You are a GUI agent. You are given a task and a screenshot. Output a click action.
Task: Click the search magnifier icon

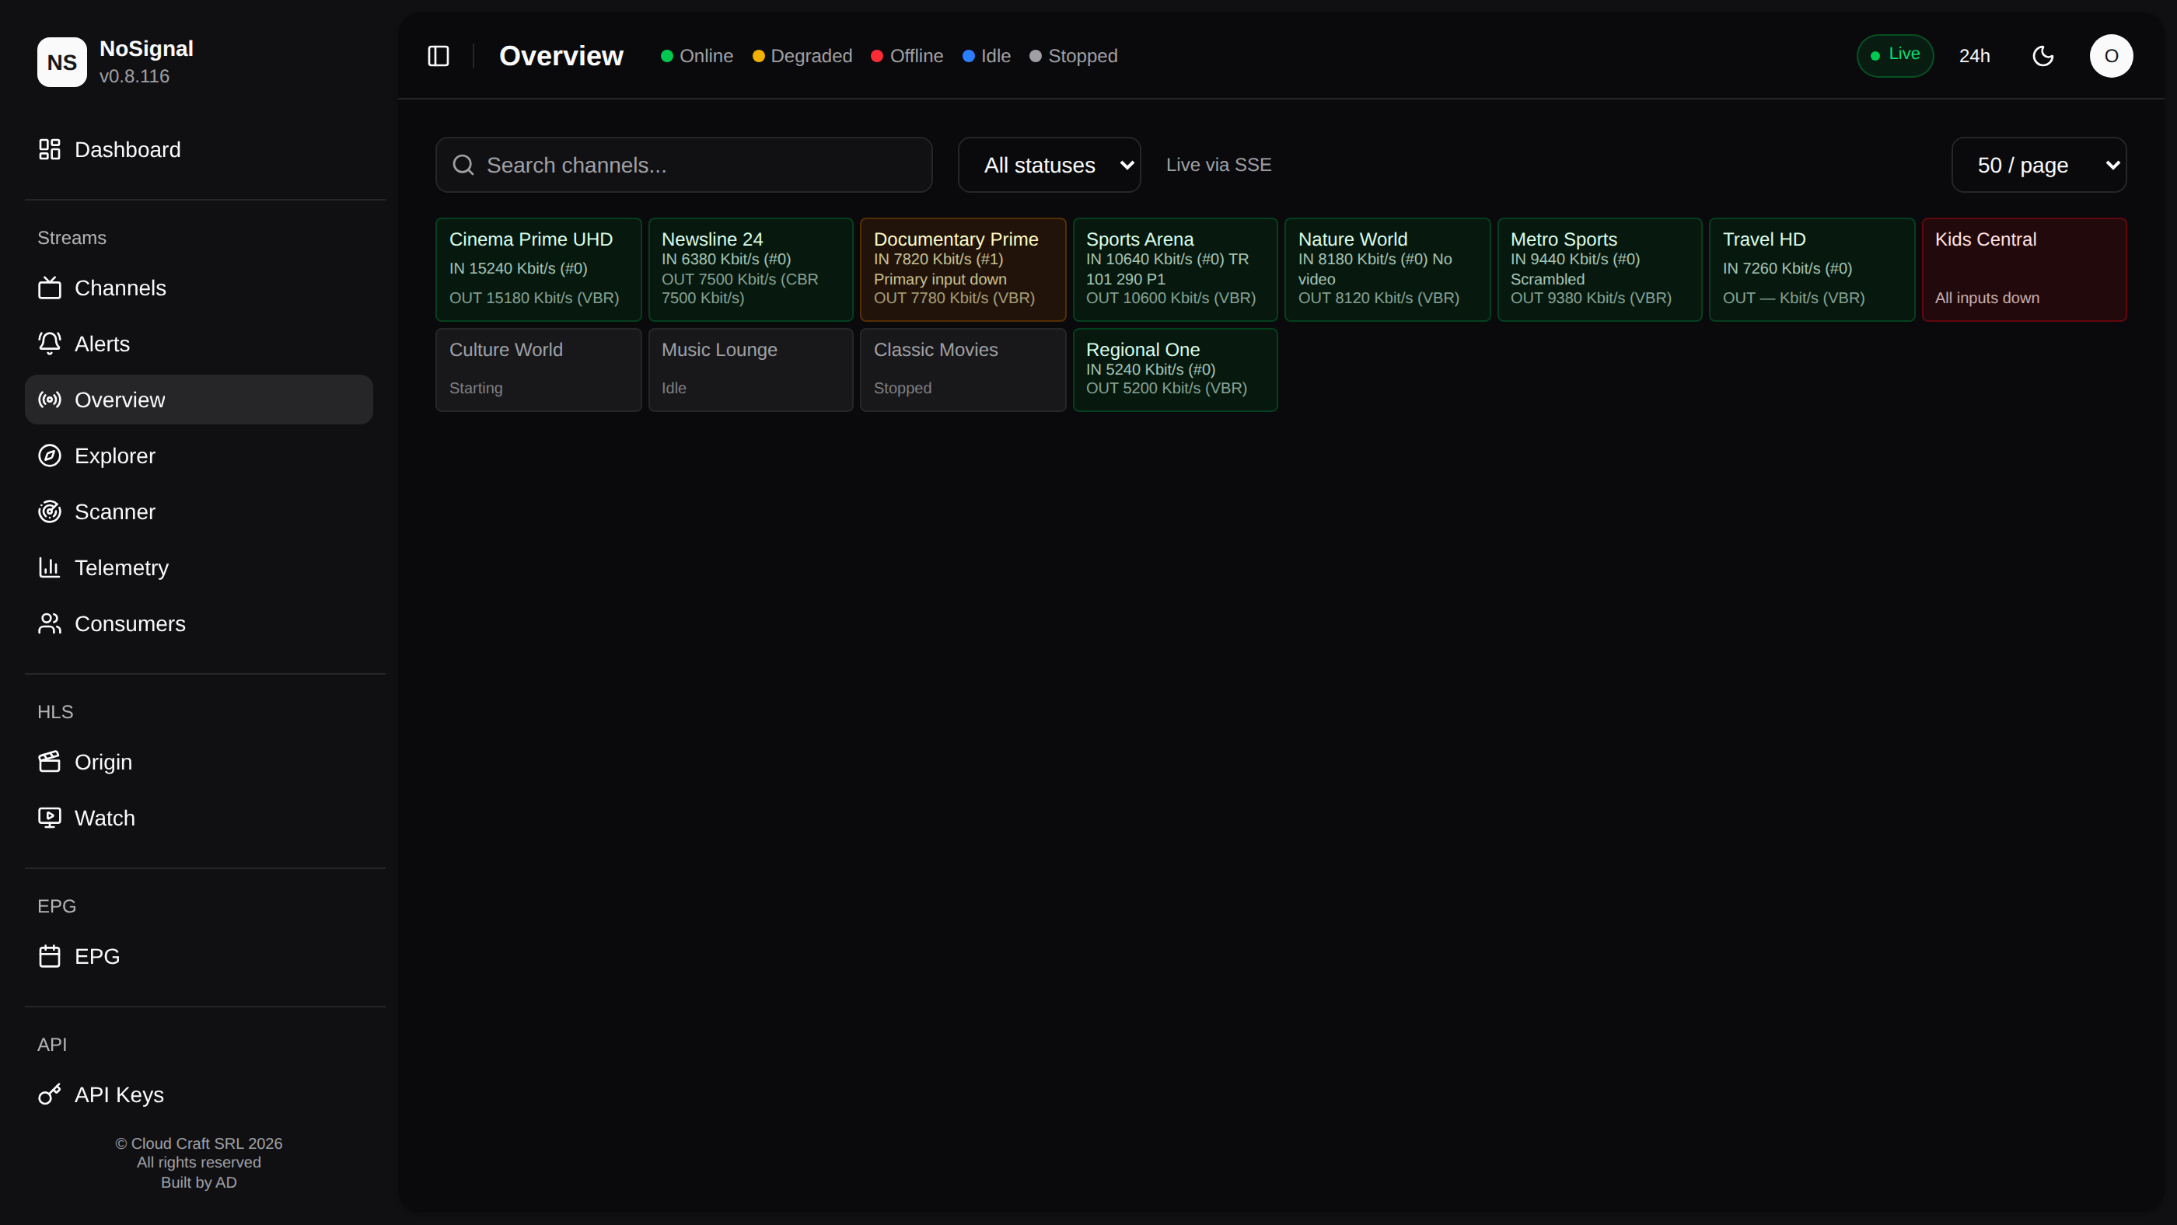click(463, 165)
